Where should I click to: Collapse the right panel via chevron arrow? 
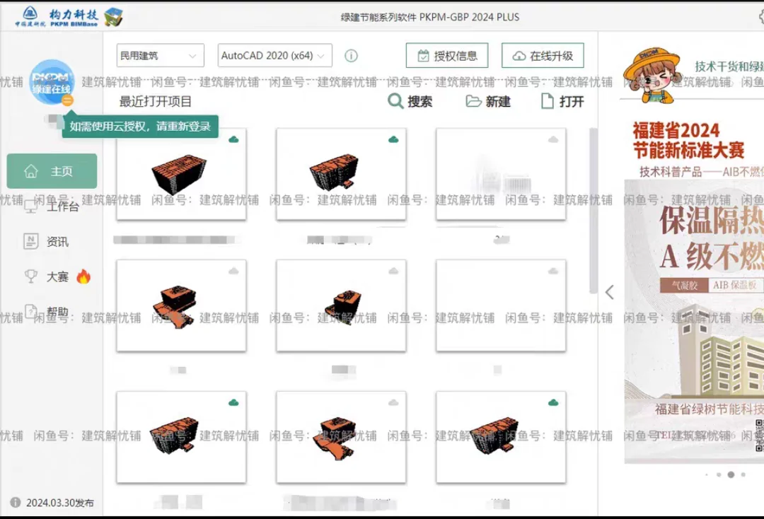(609, 292)
